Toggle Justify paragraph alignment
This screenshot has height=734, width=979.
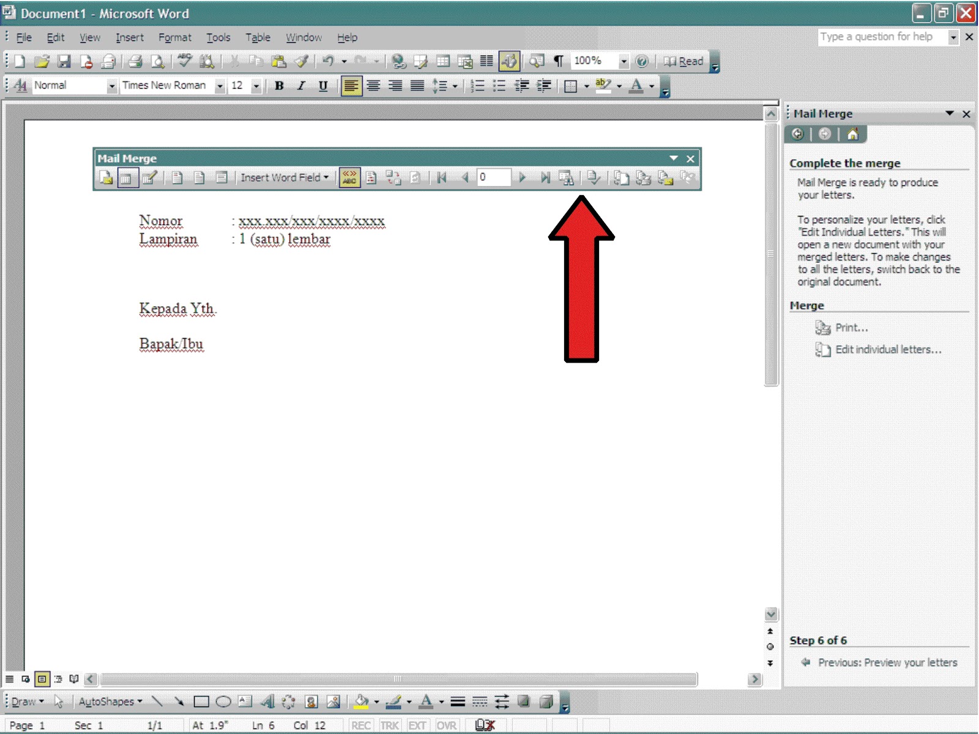(417, 86)
